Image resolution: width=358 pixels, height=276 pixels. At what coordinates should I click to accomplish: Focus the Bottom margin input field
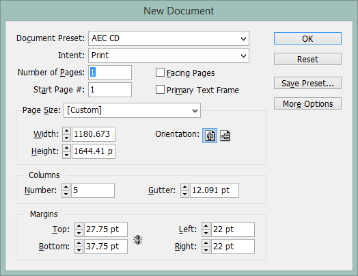click(x=106, y=247)
